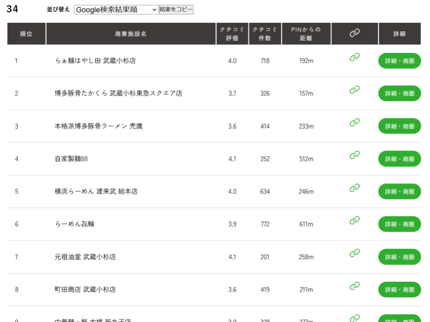
Task: Open 詳細・商圏 for 自家製麺88
Action: (x=400, y=159)
